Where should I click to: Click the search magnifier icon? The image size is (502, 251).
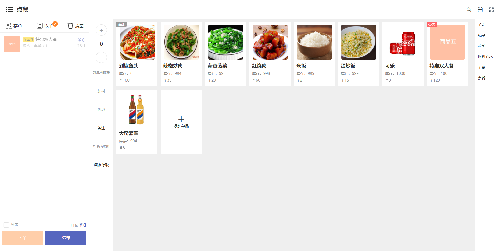click(x=469, y=10)
